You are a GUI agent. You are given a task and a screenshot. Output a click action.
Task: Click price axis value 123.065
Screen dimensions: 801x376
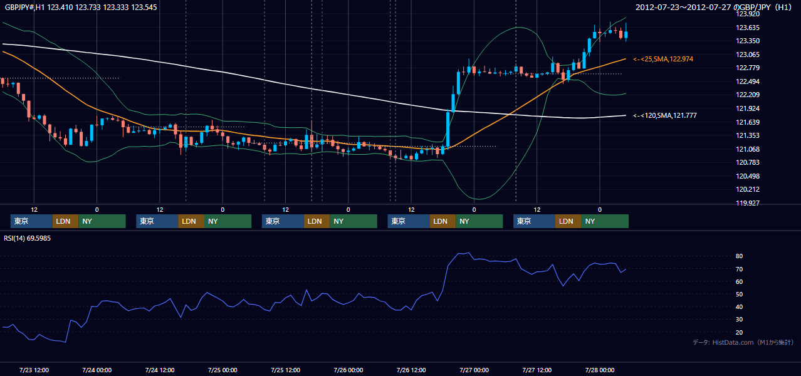(x=748, y=55)
